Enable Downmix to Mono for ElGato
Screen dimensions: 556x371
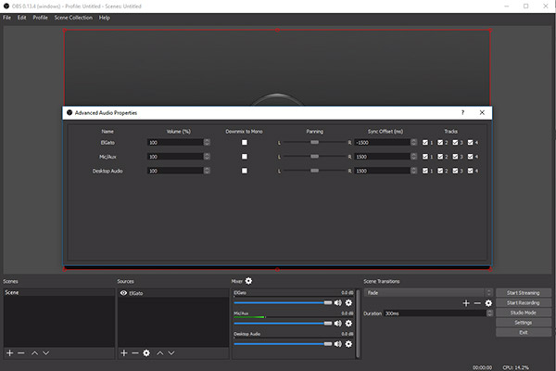[245, 142]
